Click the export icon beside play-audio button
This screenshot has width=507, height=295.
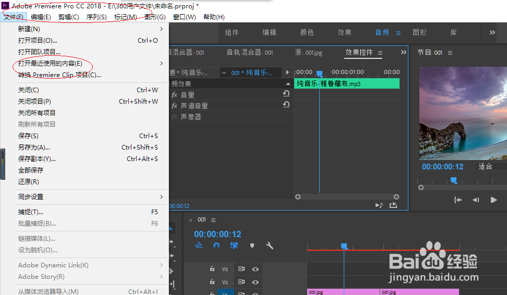pyautogui.click(x=393, y=205)
